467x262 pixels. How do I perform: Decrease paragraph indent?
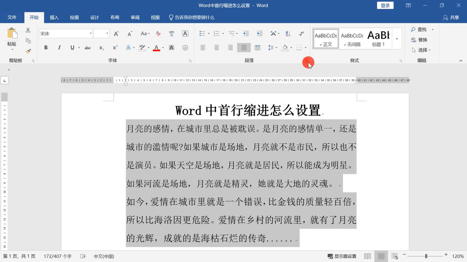pyautogui.click(x=246, y=33)
